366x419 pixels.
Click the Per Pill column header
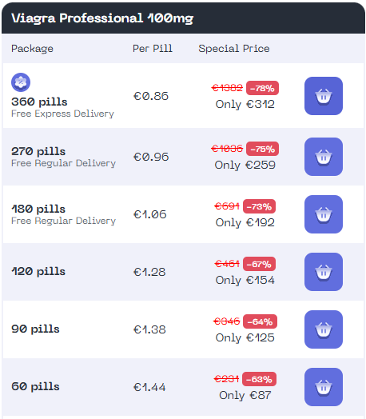tap(153, 49)
